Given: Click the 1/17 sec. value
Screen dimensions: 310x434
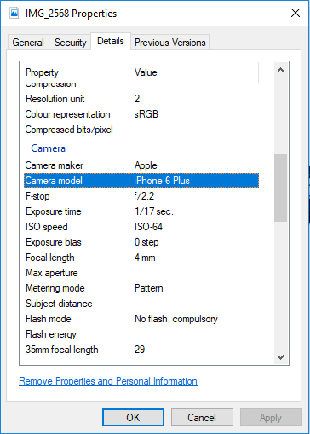Looking at the screenshot, I should (154, 211).
